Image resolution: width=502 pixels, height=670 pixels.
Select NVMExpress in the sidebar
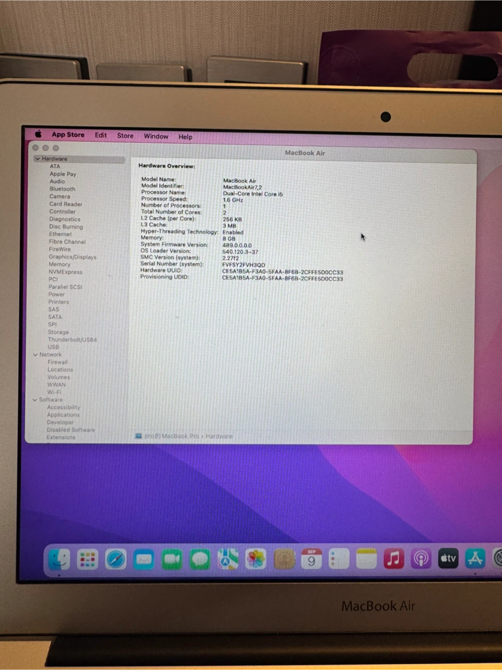(x=66, y=272)
